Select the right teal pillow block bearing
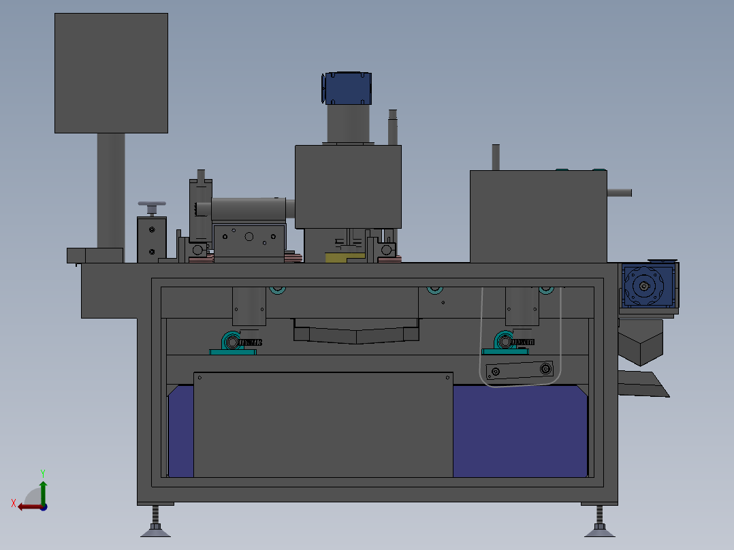Image resolution: width=734 pixels, height=550 pixels. [505, 342]
